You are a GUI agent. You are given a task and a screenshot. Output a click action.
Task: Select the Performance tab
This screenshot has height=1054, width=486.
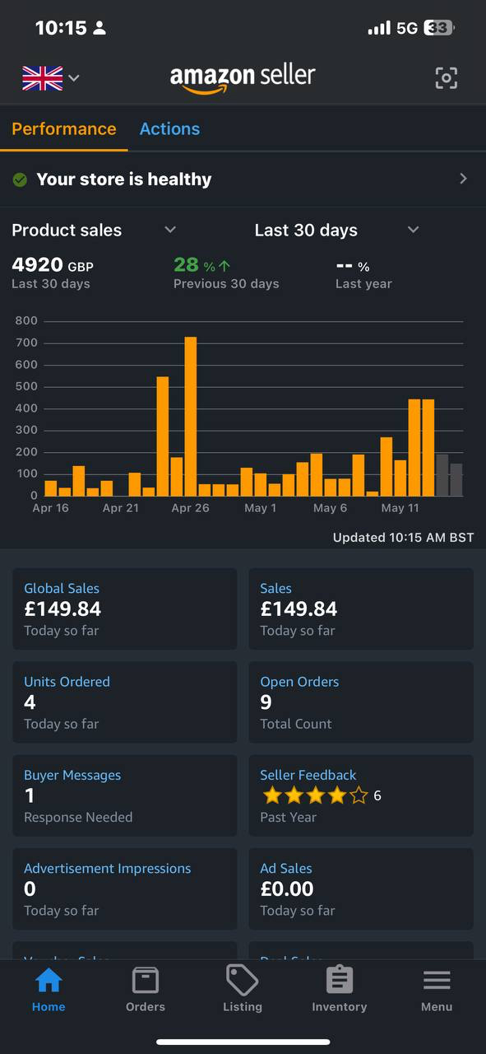pos(63,128)
